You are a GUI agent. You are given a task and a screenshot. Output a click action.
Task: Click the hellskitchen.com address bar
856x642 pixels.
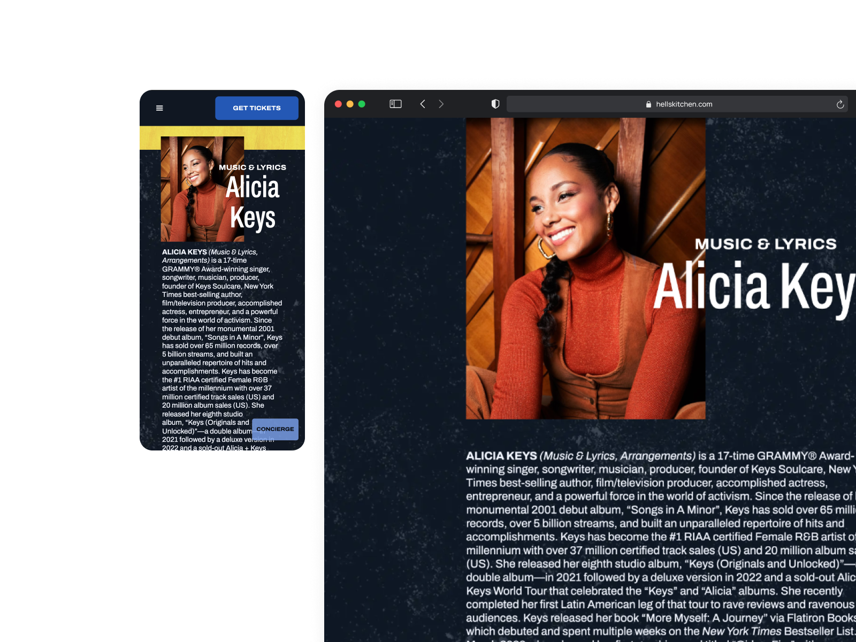(x=678, y=104)
